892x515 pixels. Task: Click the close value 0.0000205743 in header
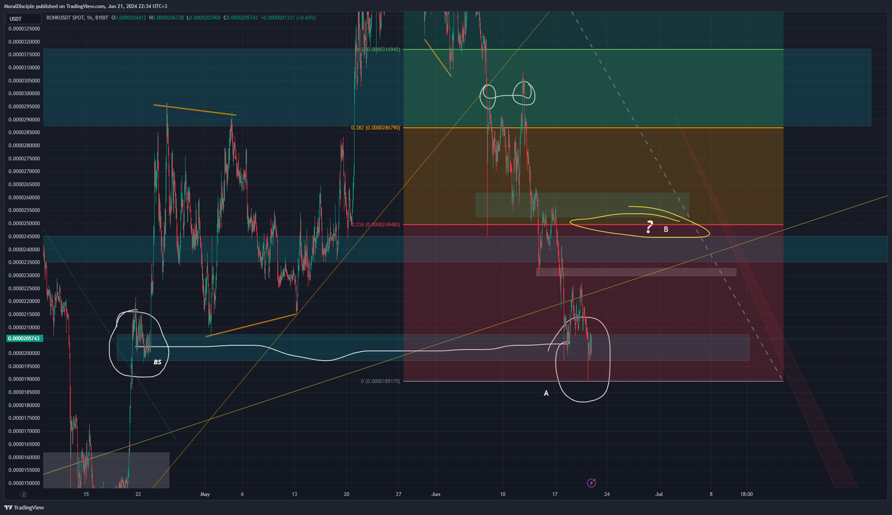242,18
